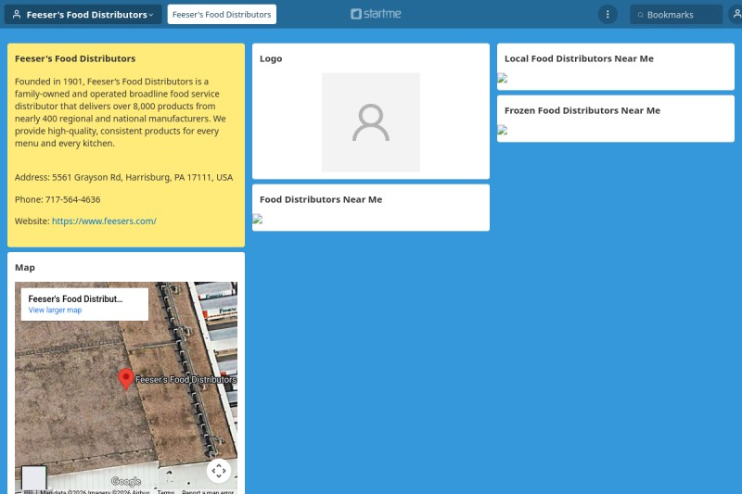The height and width of the screenshot is (494, 742).
Task: Click the Logo widget title
Action: click(271, 58)
